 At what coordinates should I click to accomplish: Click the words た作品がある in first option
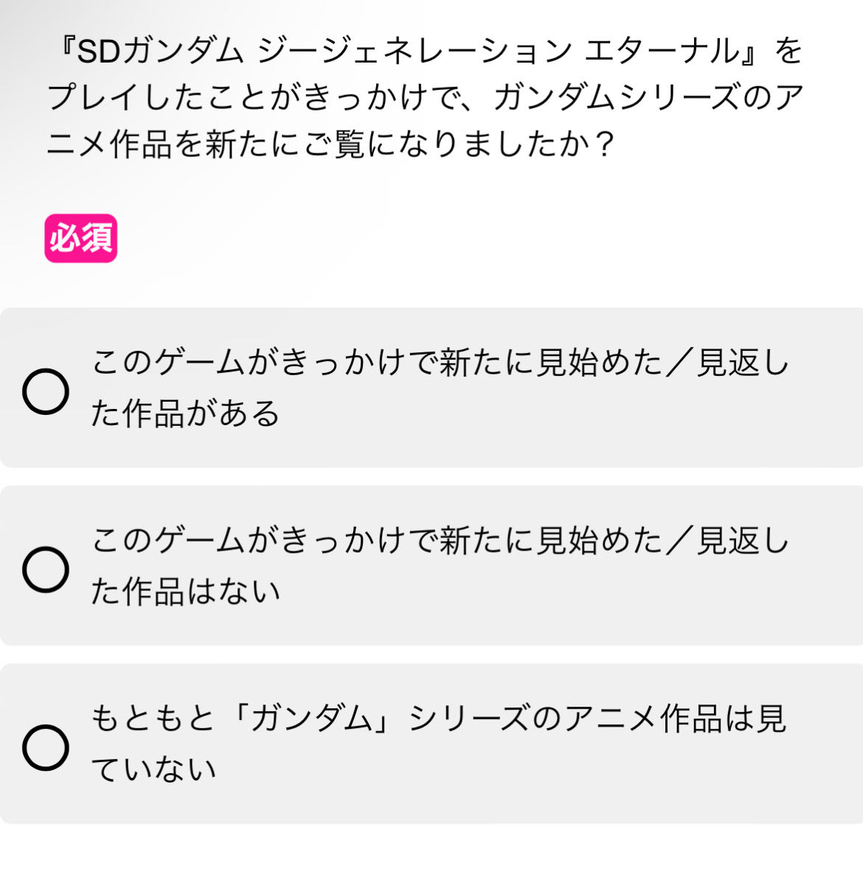(185, 413)
